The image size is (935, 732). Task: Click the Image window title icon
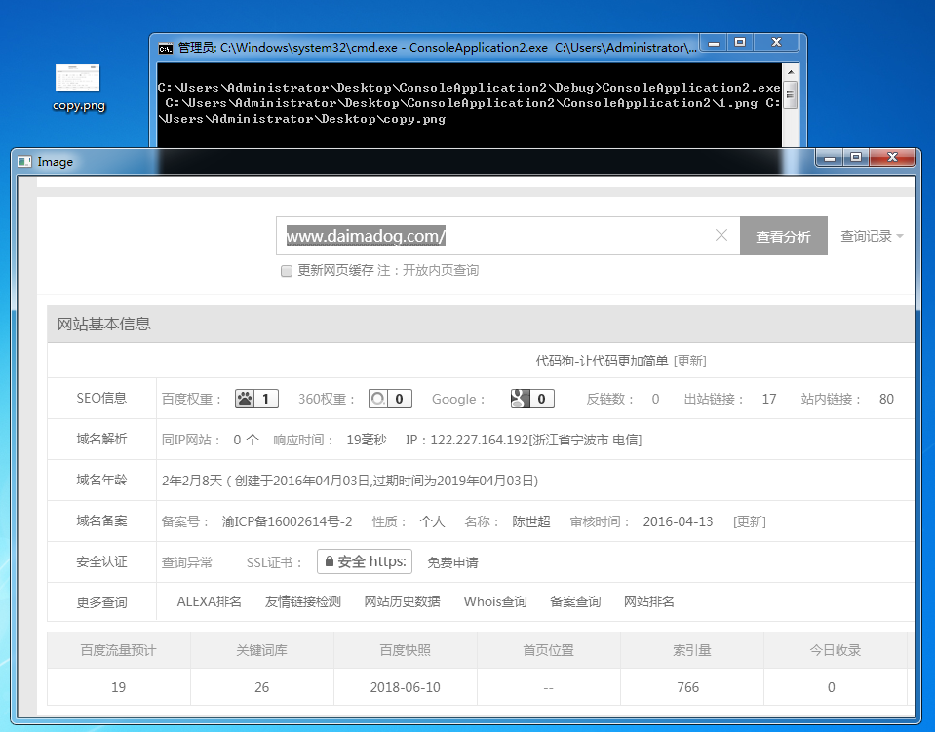[x=24, y=162]
